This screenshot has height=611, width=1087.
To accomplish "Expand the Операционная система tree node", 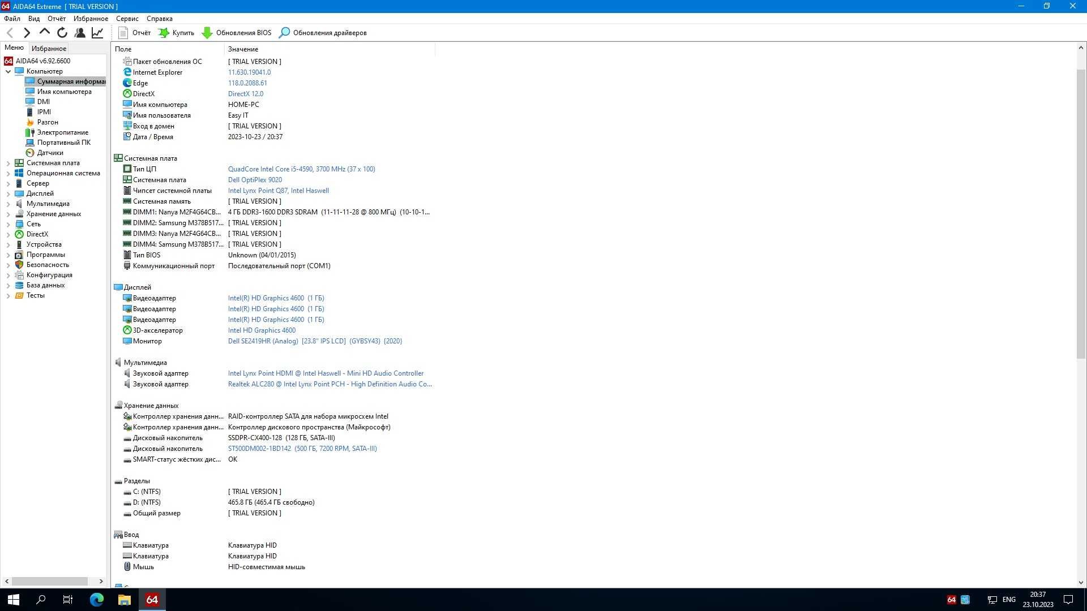I will (x=8, y=173).
